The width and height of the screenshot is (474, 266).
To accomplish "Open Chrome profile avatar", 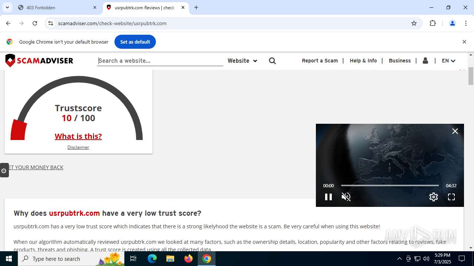I will coord(453,23).
